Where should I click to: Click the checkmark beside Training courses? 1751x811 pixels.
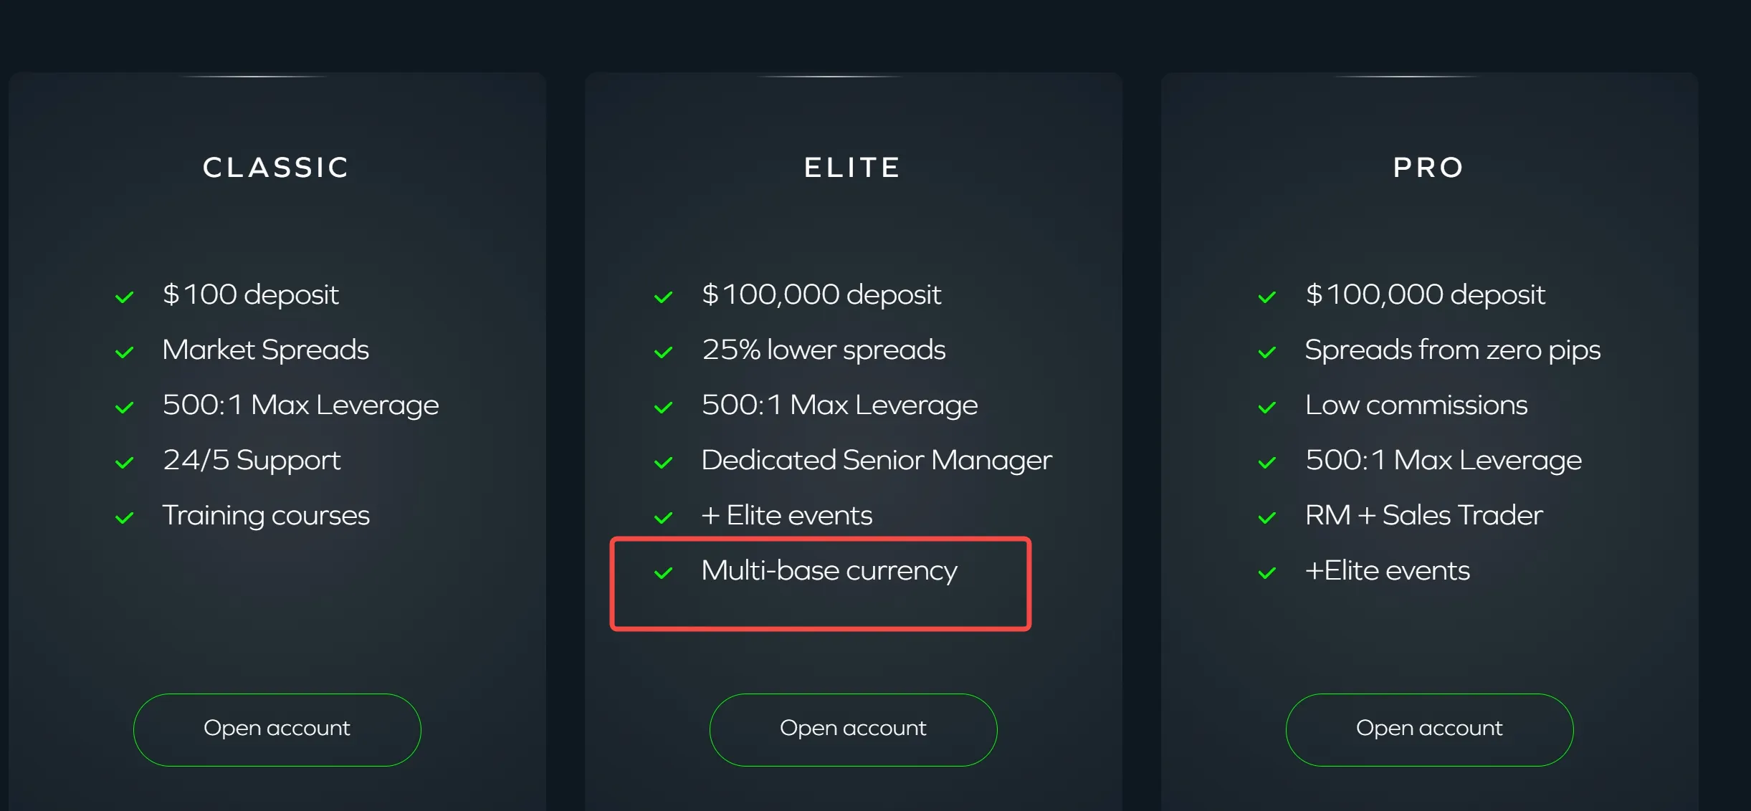click(x=125, y=517)
